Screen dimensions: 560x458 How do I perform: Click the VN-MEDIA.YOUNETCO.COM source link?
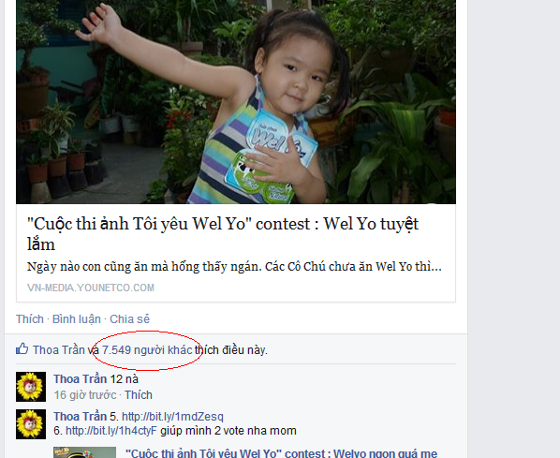coord(91,288)
